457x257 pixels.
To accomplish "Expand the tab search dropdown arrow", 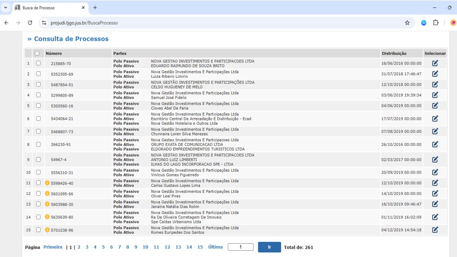I will pyautogui.click(x=6, y=7).
